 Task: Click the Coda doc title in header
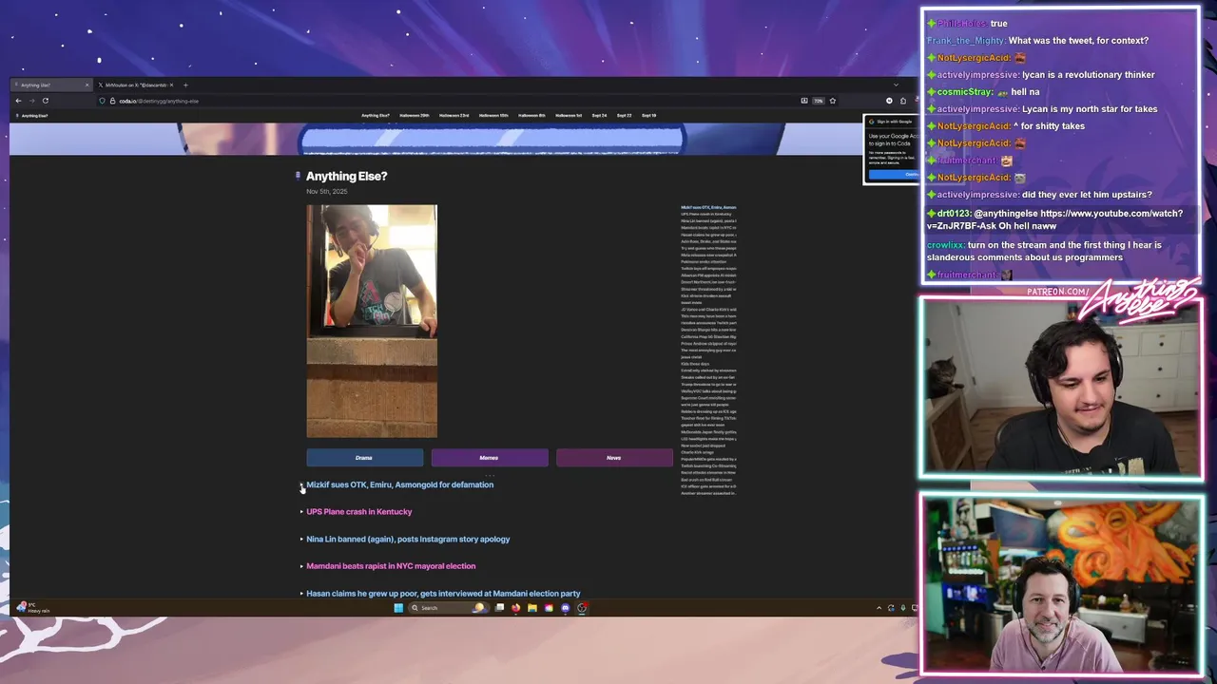(x=34, y=116)
